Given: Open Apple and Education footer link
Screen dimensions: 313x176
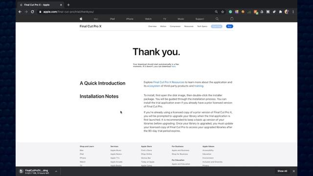Looking at the screenshot, I should (x=181, y=164).
